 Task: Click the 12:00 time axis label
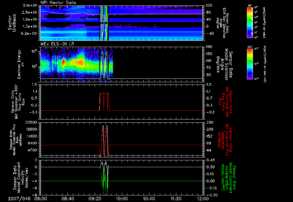pos(203,199)
